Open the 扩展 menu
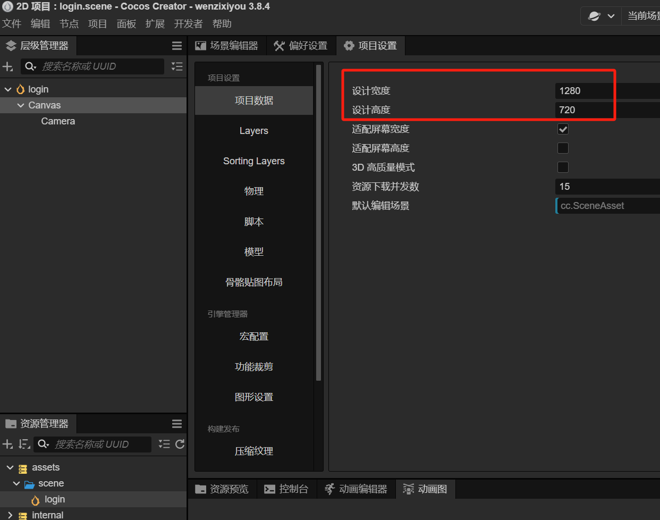 pyautogui.click(x=155, y=24)
